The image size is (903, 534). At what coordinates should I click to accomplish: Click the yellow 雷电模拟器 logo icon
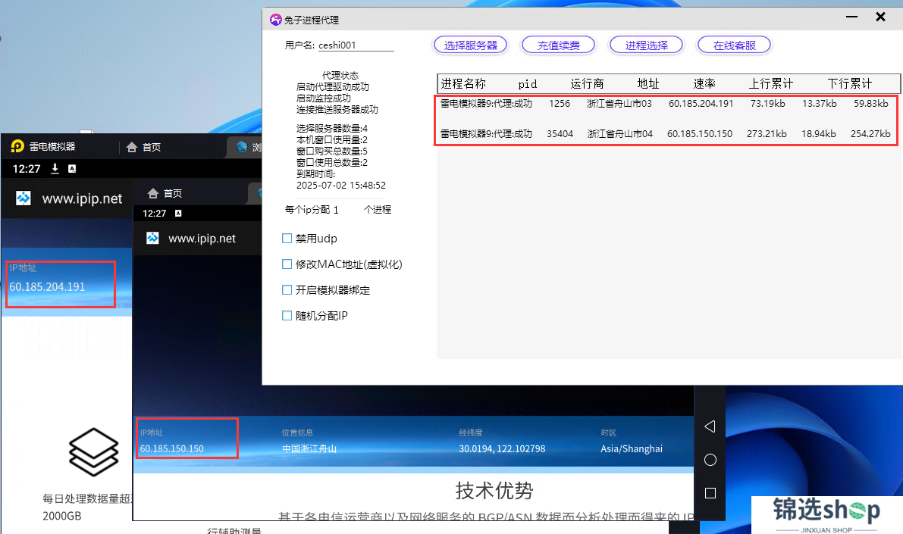[x=18, y=147]
